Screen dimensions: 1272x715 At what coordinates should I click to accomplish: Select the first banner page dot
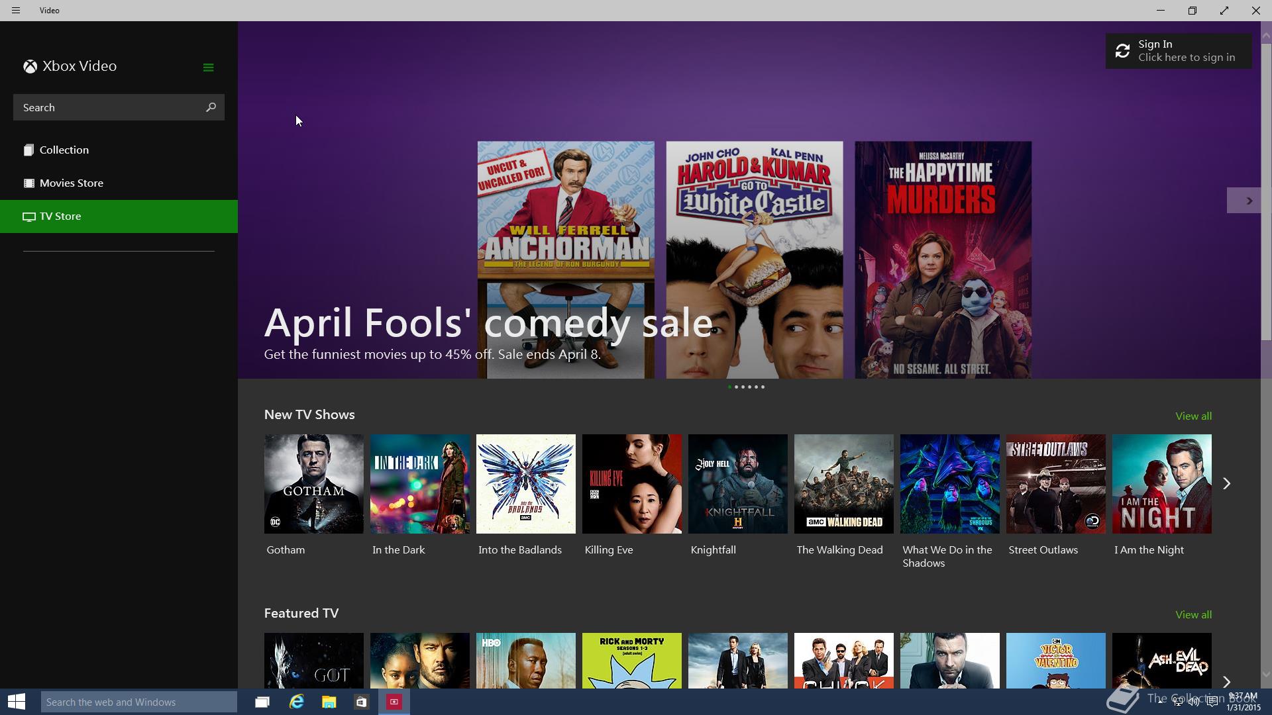[729, 387]
